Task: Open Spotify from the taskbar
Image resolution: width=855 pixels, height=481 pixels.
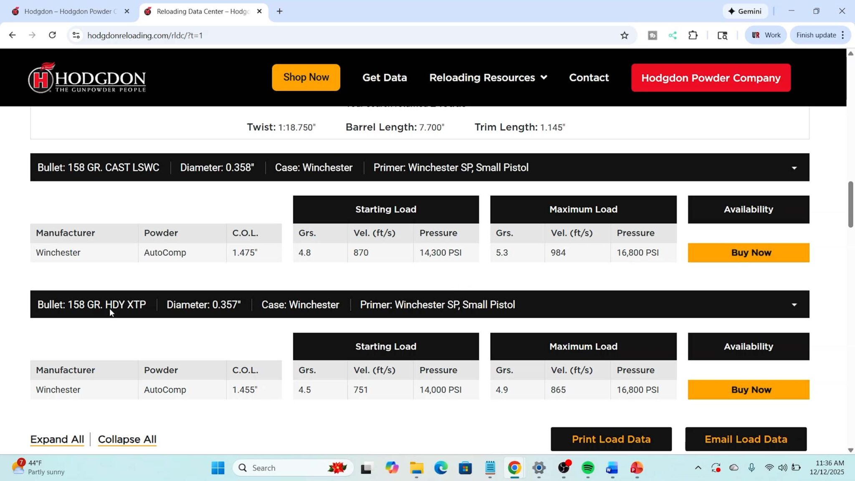Action: click(x=588, y=468)
